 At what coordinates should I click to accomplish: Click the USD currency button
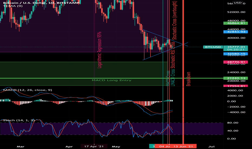coord(238,3)
